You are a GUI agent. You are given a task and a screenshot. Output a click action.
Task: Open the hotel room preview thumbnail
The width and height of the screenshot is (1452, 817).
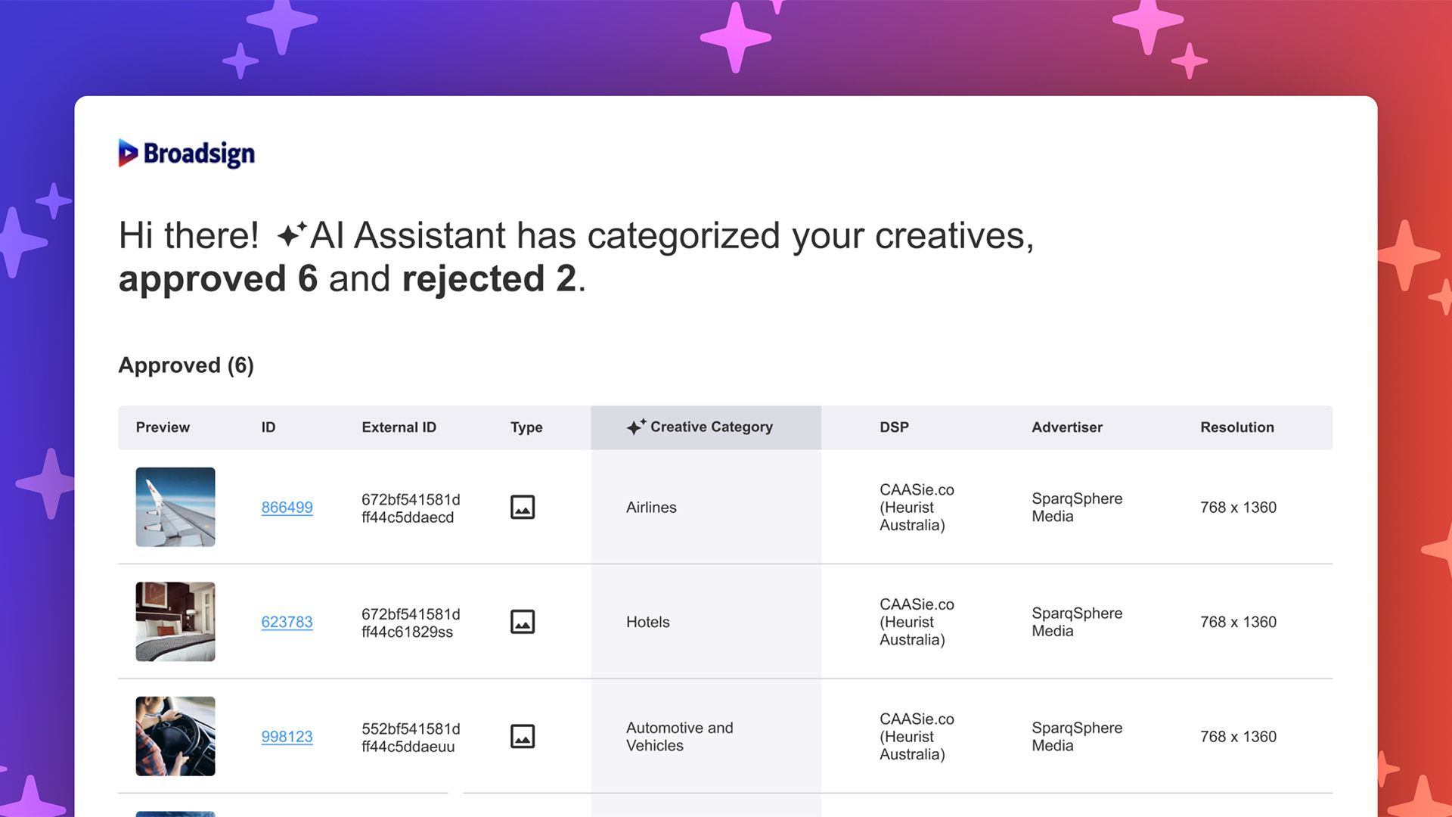point(175,622)
